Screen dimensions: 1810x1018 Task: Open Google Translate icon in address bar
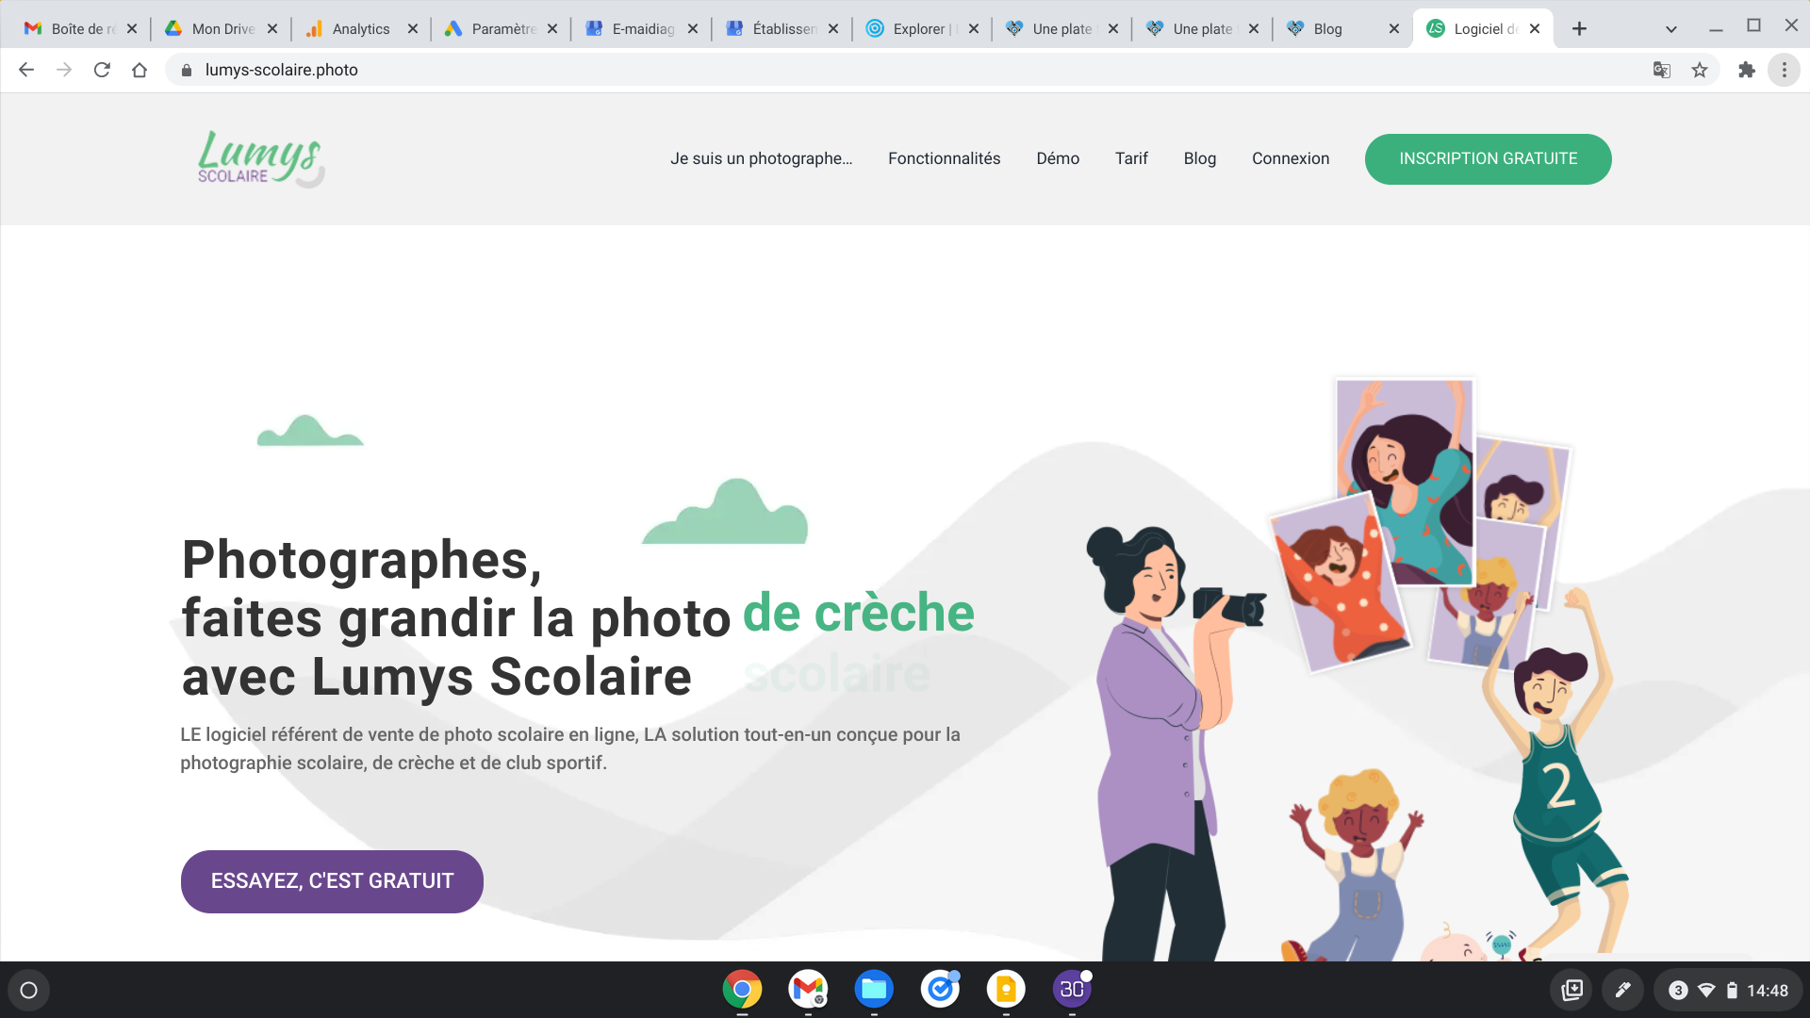(x=1662, y=70)
